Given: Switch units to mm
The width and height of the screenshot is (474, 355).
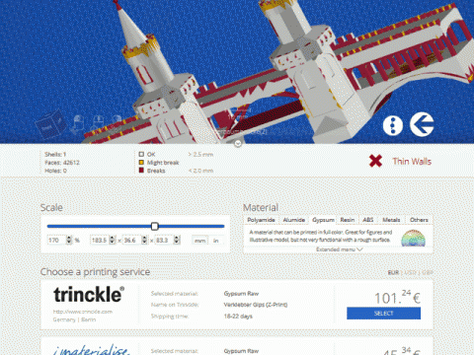Looking at the screenshot, I should click(x=199, y=241).
